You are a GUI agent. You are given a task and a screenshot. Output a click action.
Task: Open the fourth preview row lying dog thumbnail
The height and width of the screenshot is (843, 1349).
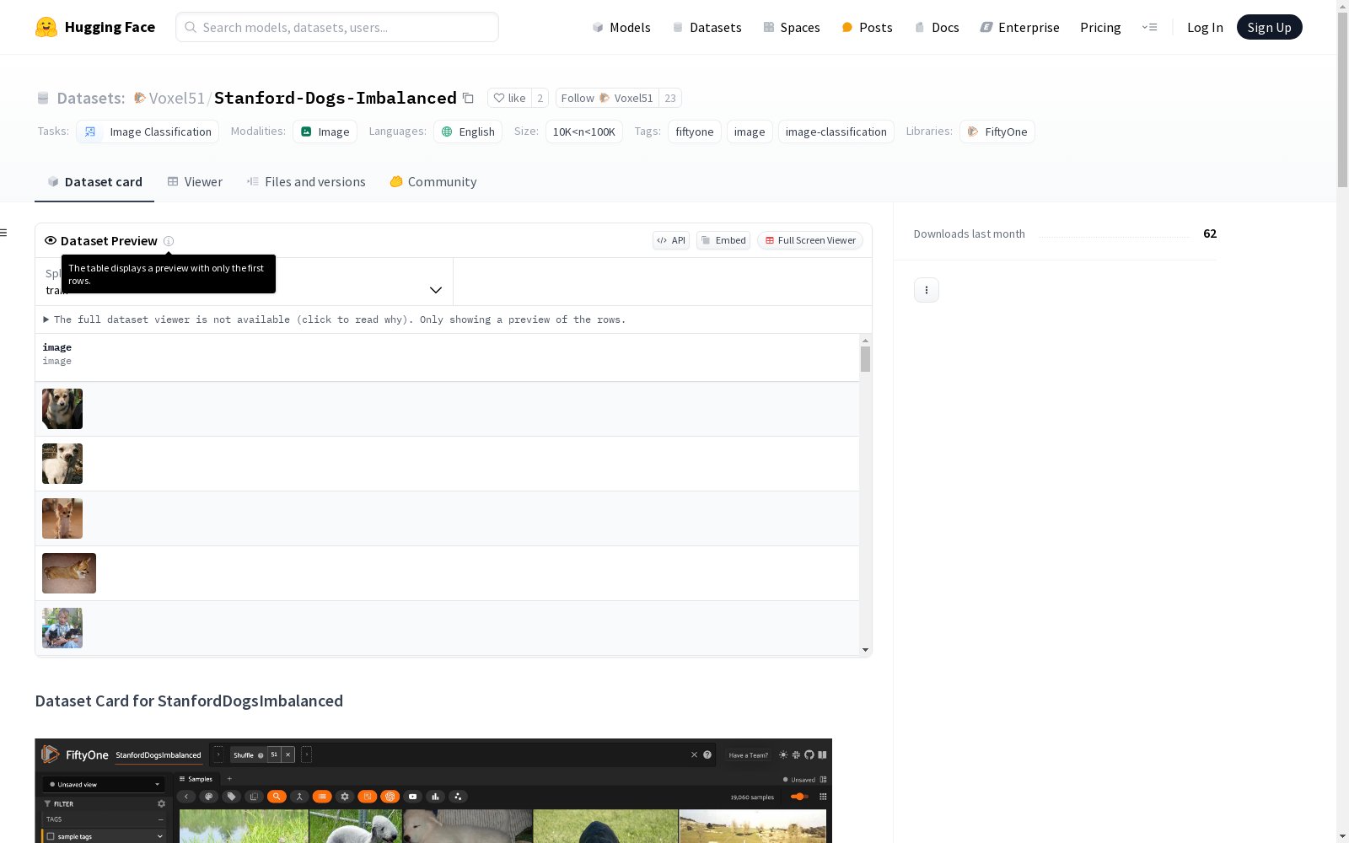[69, 573]
